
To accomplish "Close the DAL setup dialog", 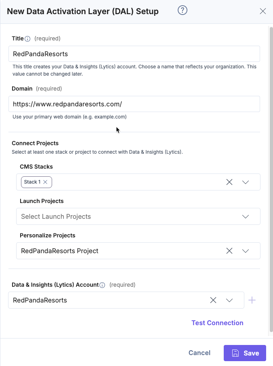I will click(x=263, y=11).
